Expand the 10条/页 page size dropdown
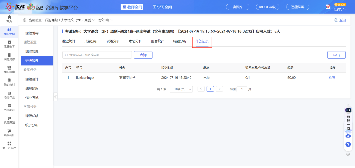The width and height of the screenshot is (355, 168). [x=181, y=89]
